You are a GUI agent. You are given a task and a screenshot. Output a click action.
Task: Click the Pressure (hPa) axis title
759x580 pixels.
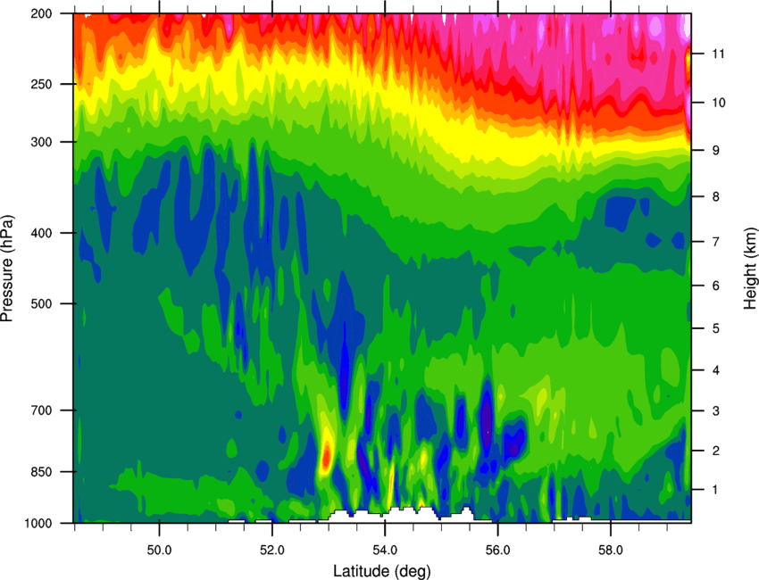coord(7,268)
